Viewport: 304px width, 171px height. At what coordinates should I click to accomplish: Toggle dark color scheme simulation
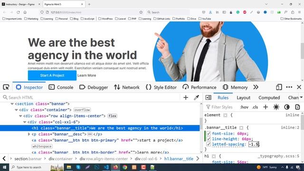coord(287,107)
